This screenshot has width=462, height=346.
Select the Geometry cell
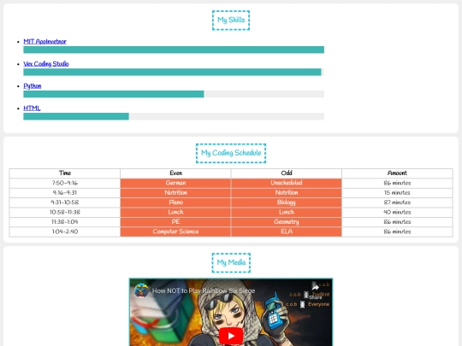pos(287,222)
